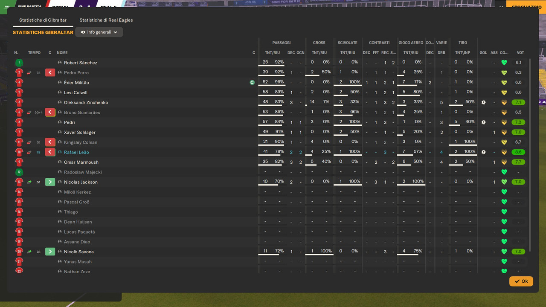Viewport: 546px width, 307px height.
Task: Click Rafael Leão's 8.6 rating
Action: click(x=519, y=152)
